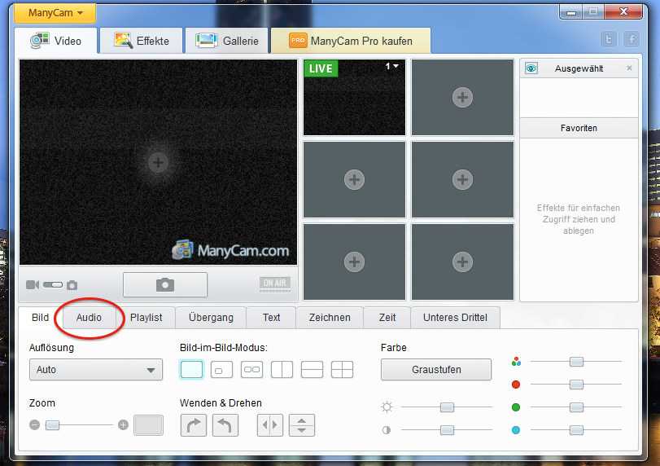Viewport: 660px width, 466px height.
Task: Click the Facebook share icon
Action: [632, 40]
